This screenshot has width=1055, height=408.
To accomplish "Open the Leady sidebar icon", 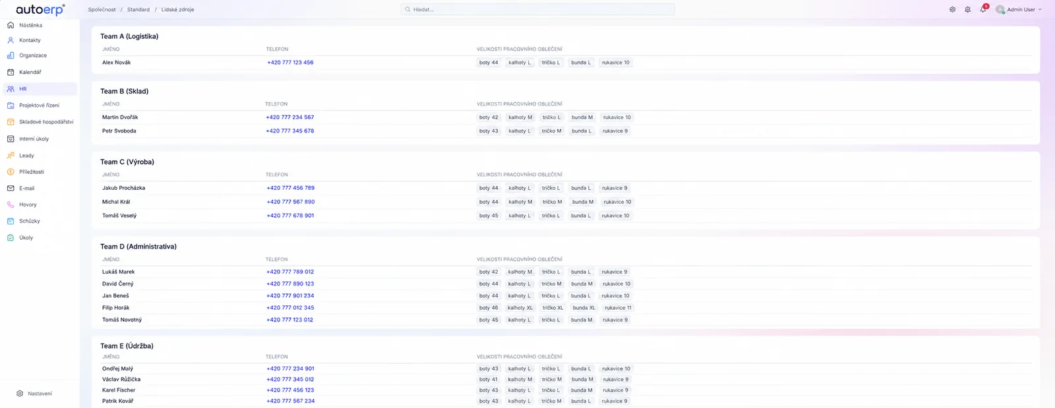I will [11, 156].
